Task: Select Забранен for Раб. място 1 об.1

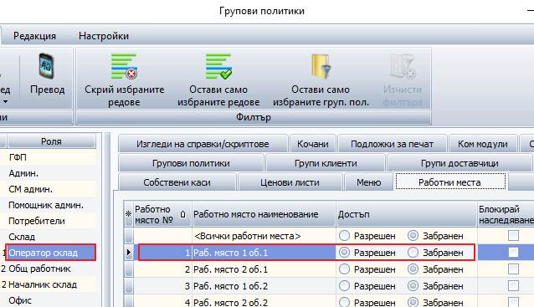Action: [x=413, y=252]
